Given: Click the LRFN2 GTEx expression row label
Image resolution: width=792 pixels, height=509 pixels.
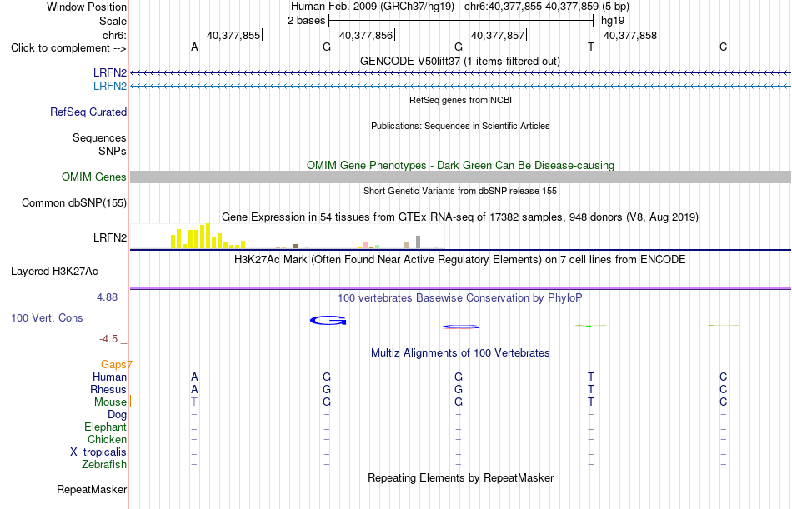Looking at the screenshot, I should click(110, 237).
